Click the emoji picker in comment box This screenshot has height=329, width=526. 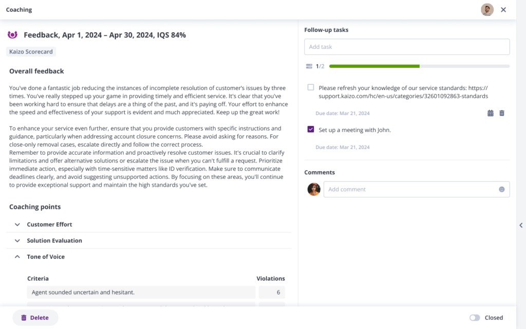click(x=501, y=189)
